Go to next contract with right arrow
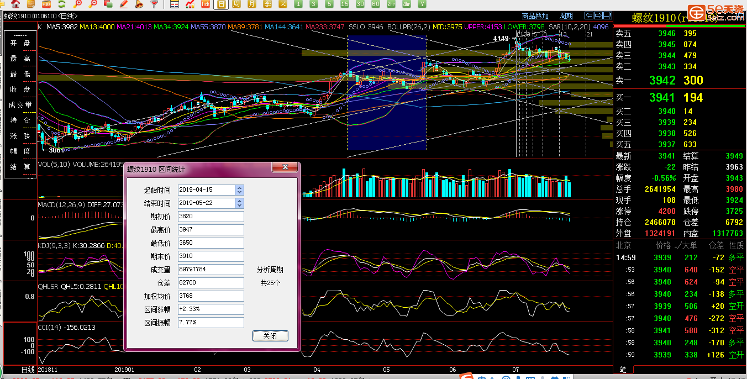 (598, 15)
